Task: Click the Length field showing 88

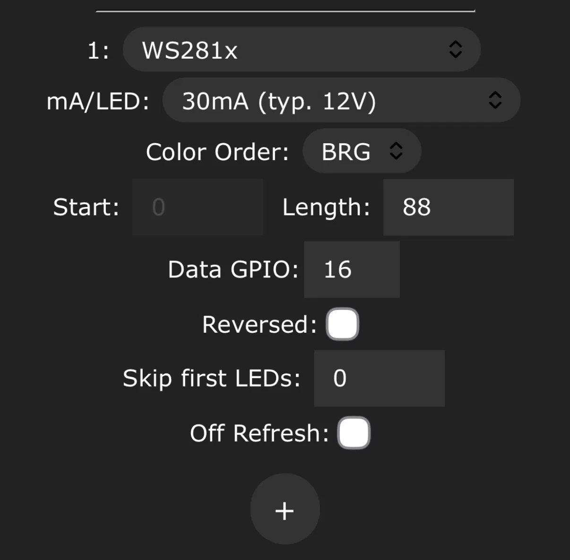Action: (448, 207)
